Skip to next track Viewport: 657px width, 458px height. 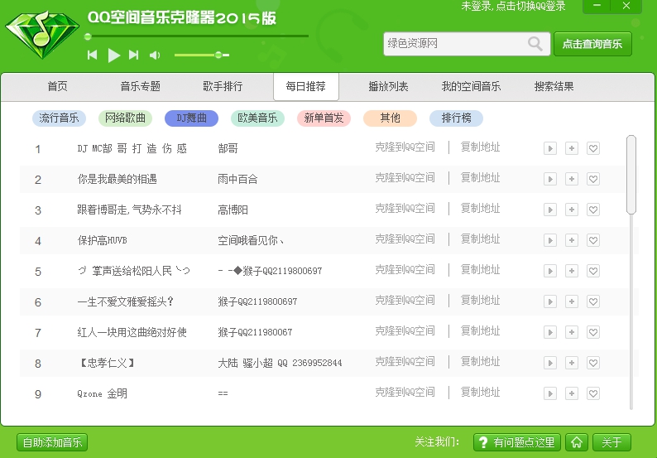[134, 55]
